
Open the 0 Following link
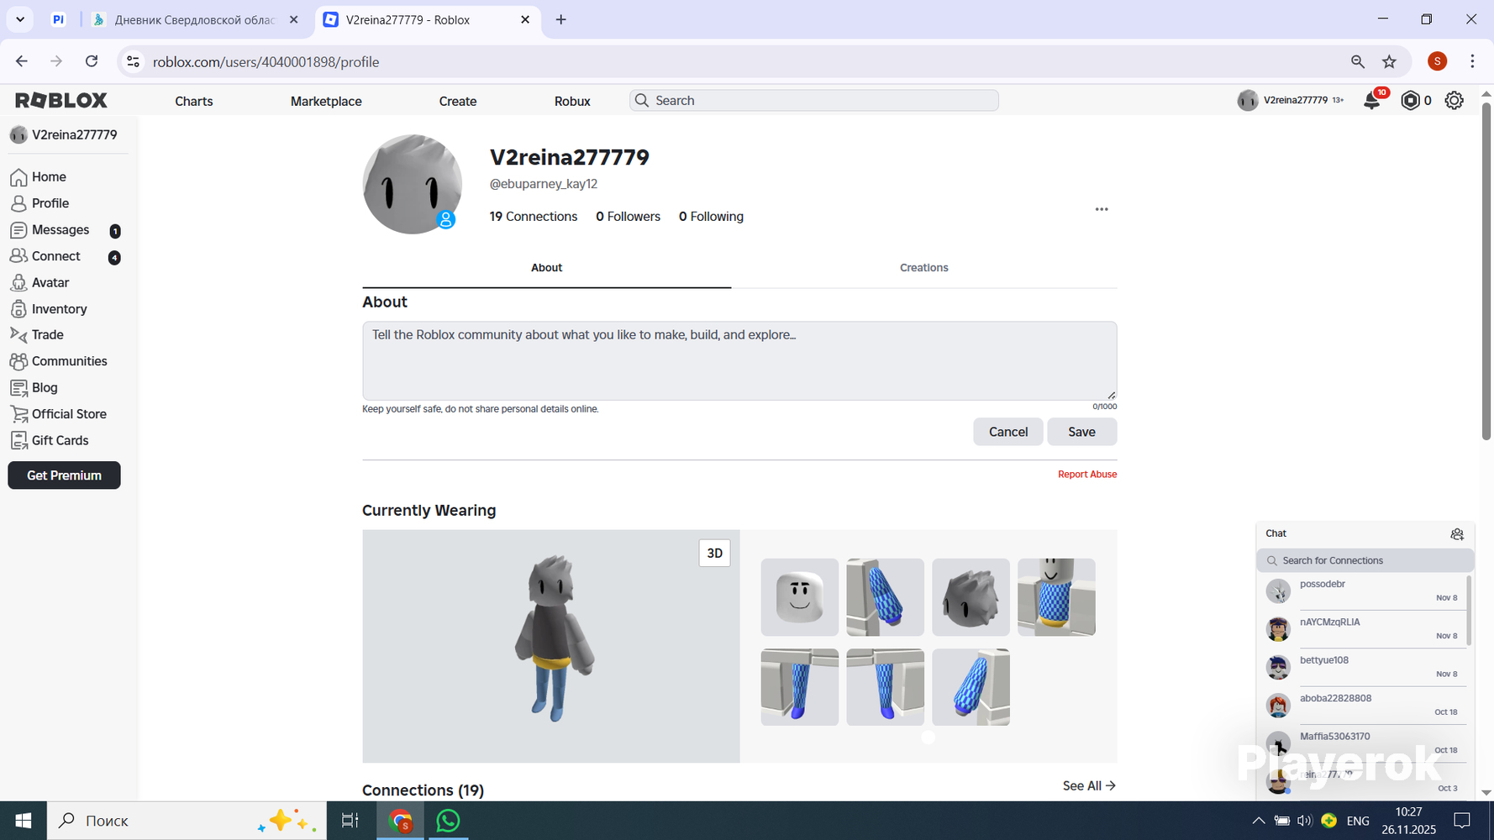(x=711, y=217)
